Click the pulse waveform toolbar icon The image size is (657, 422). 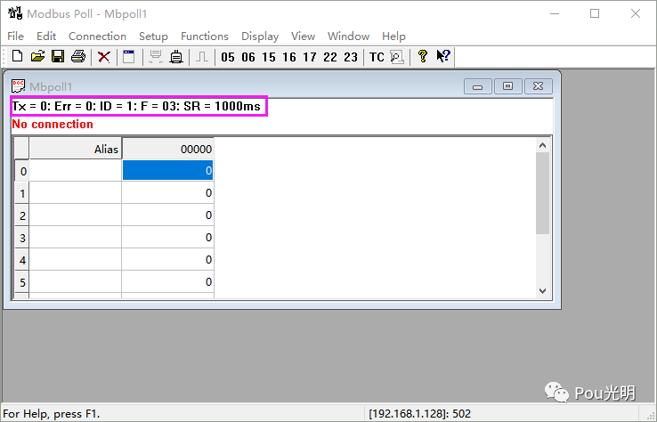202,57
